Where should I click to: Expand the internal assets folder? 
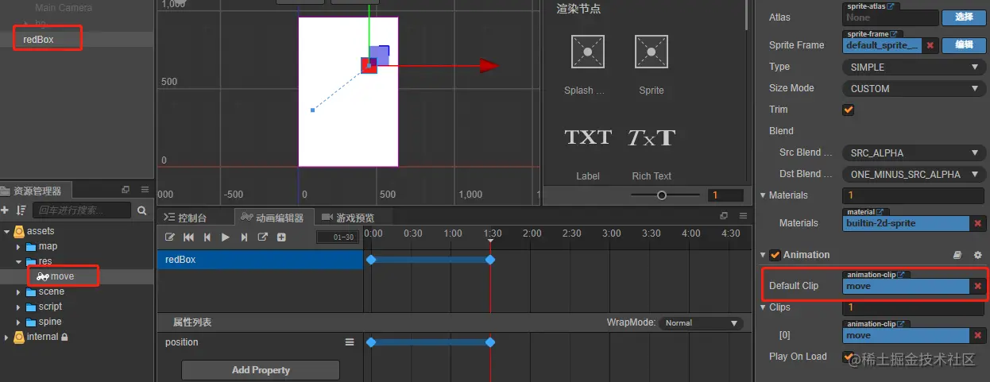[x=7, y=337]
